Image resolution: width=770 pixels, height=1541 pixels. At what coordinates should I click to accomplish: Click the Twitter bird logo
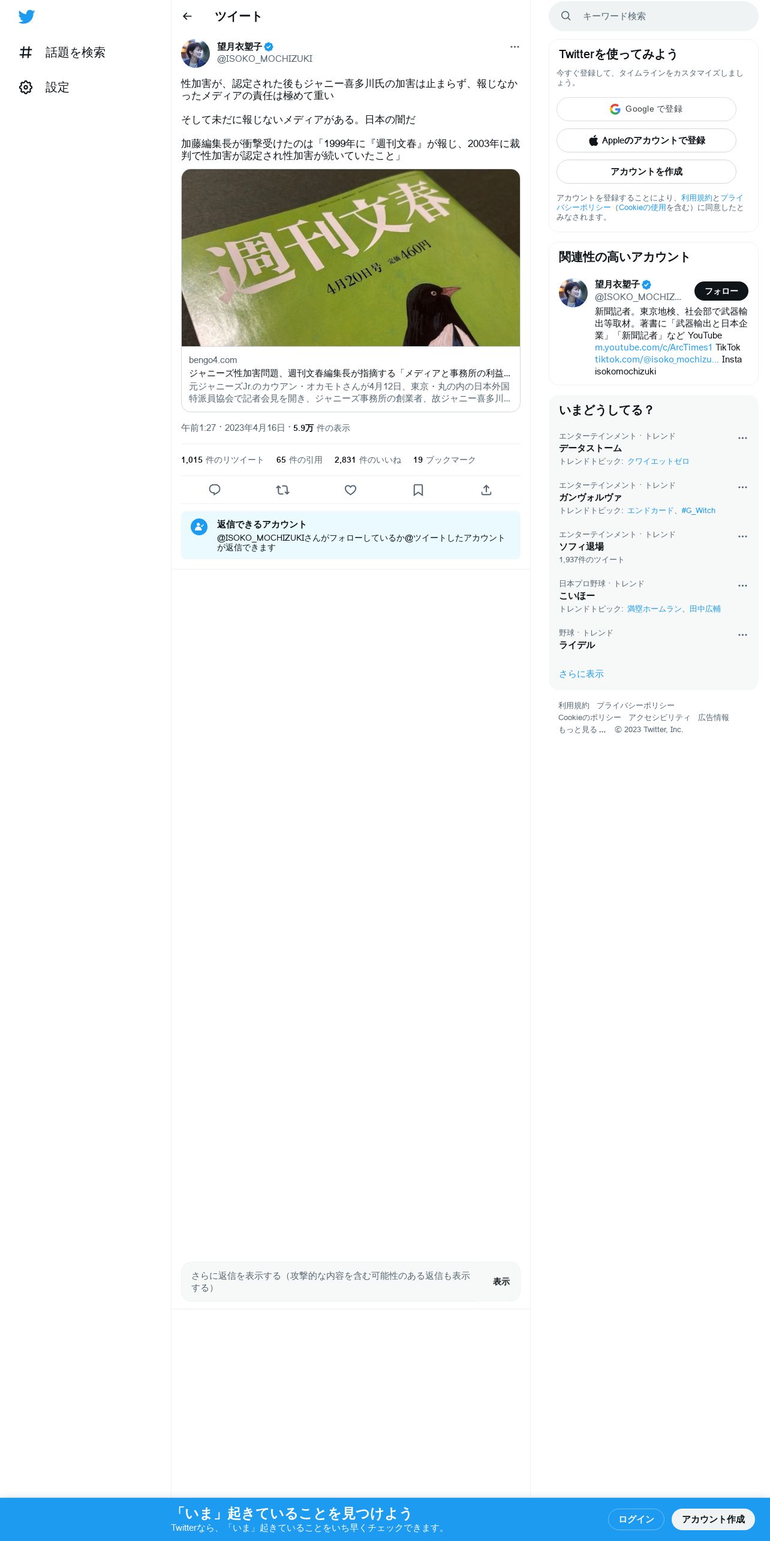click(x=26, y=17)
